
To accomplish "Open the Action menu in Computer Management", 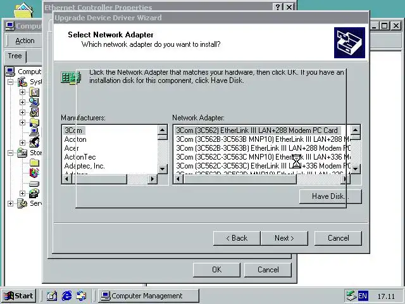I will pyautogui.click(x=25, y=41).
